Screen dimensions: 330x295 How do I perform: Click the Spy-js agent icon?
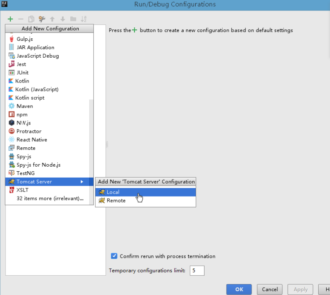(12, 157)
